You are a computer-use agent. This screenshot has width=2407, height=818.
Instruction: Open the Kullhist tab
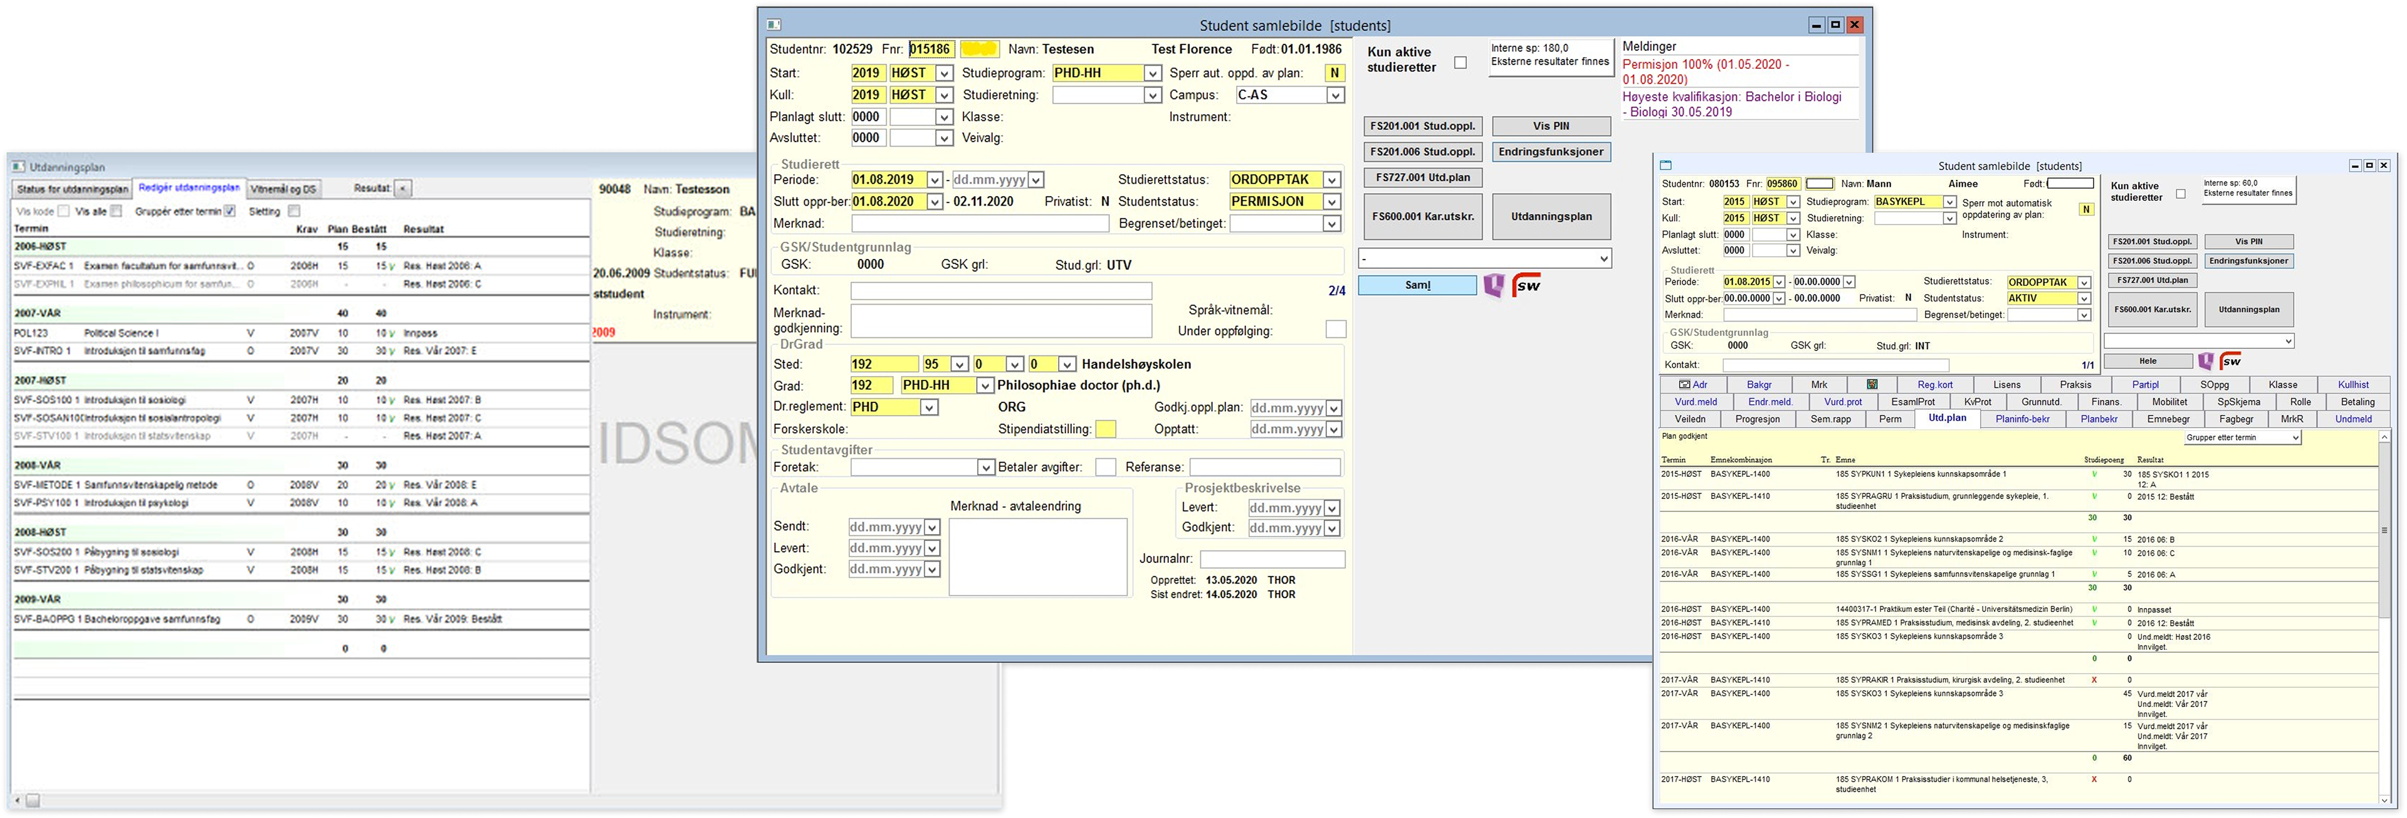[x=2353, y=384]
